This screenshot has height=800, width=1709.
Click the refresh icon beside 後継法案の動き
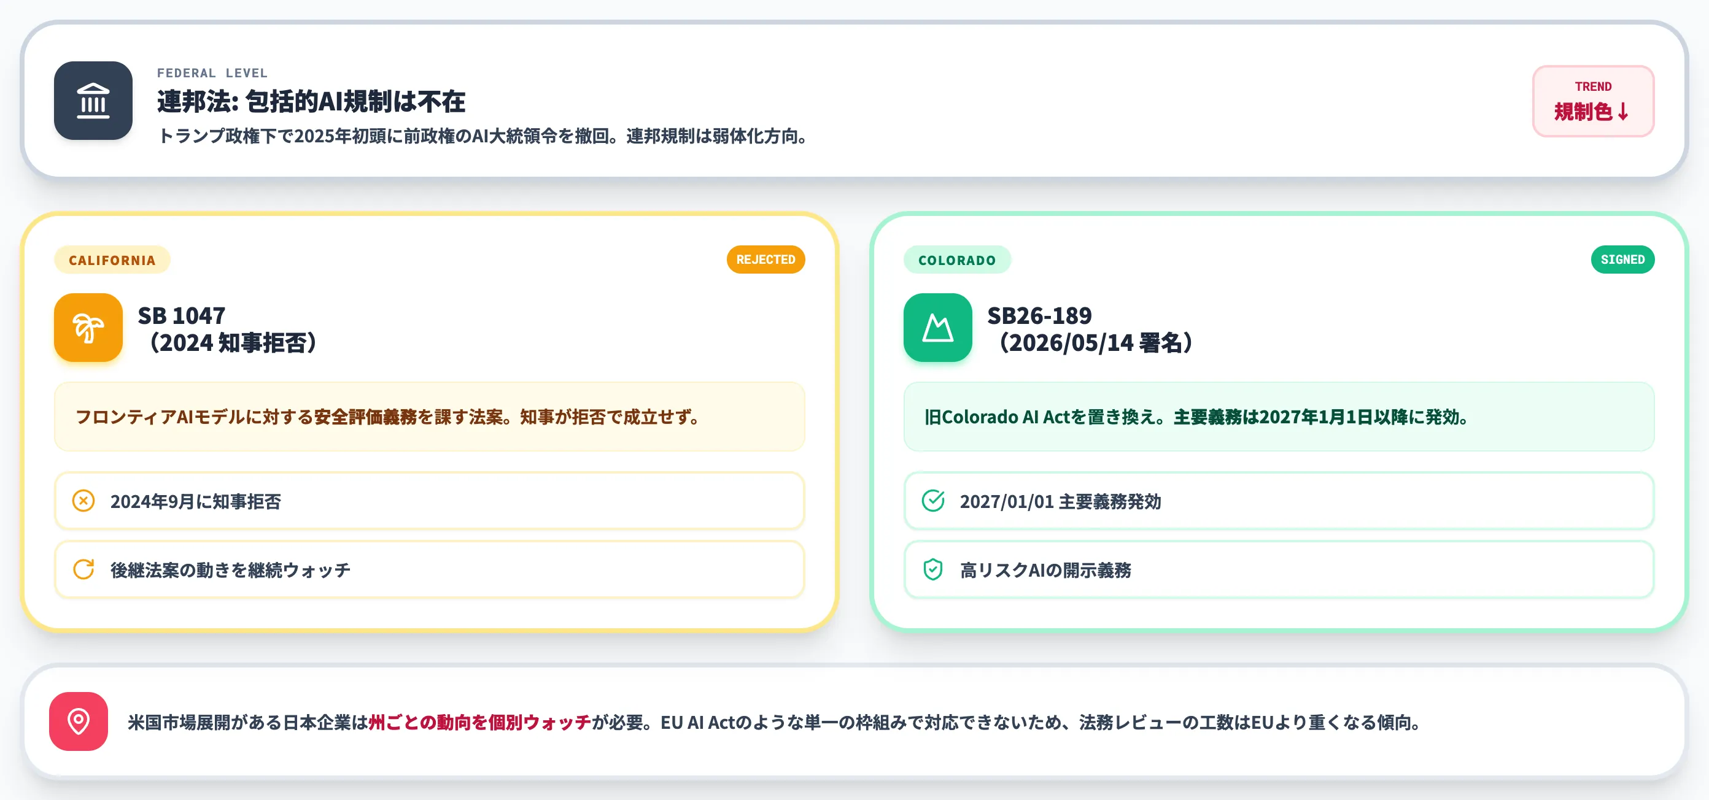(x=83, y=569)
